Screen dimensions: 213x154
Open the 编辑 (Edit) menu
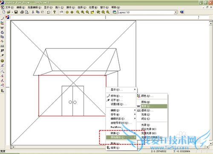(21, 7)
